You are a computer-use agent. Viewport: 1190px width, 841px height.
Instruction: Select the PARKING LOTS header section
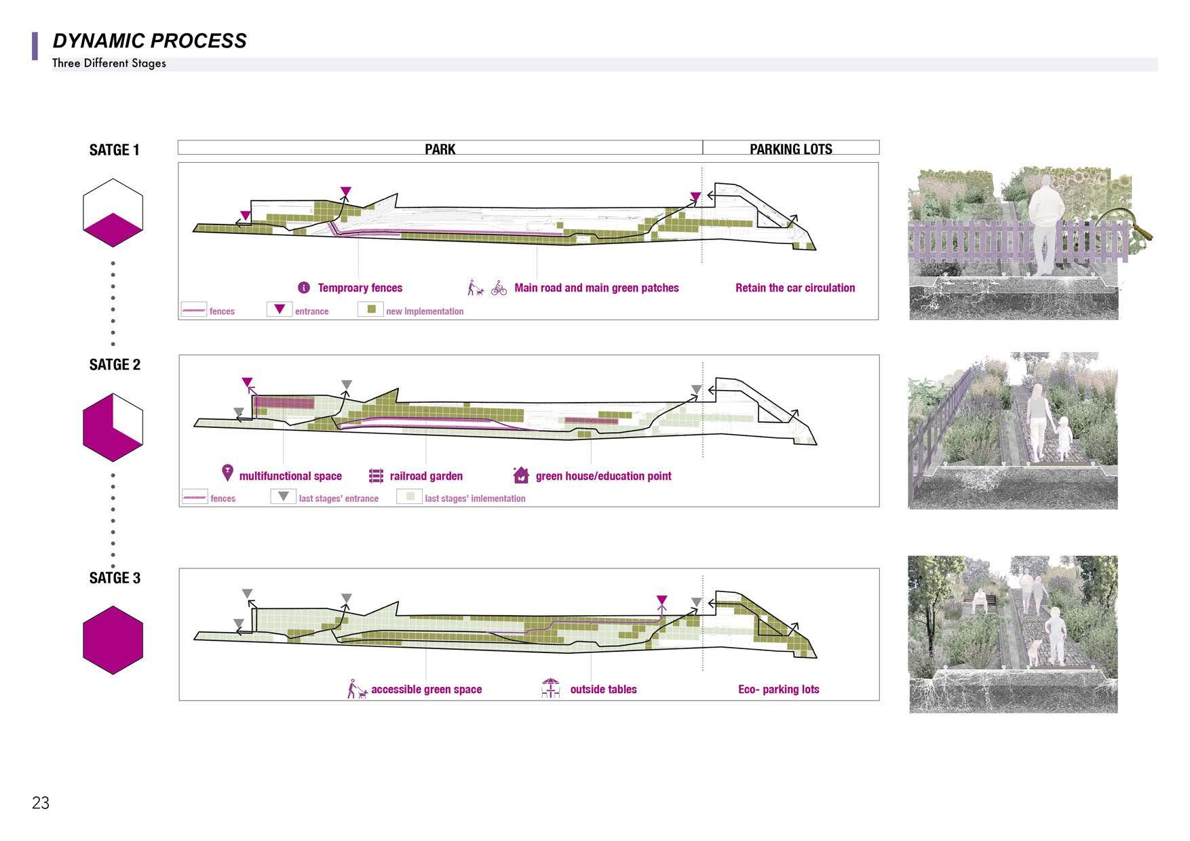(x=791, y=148)
